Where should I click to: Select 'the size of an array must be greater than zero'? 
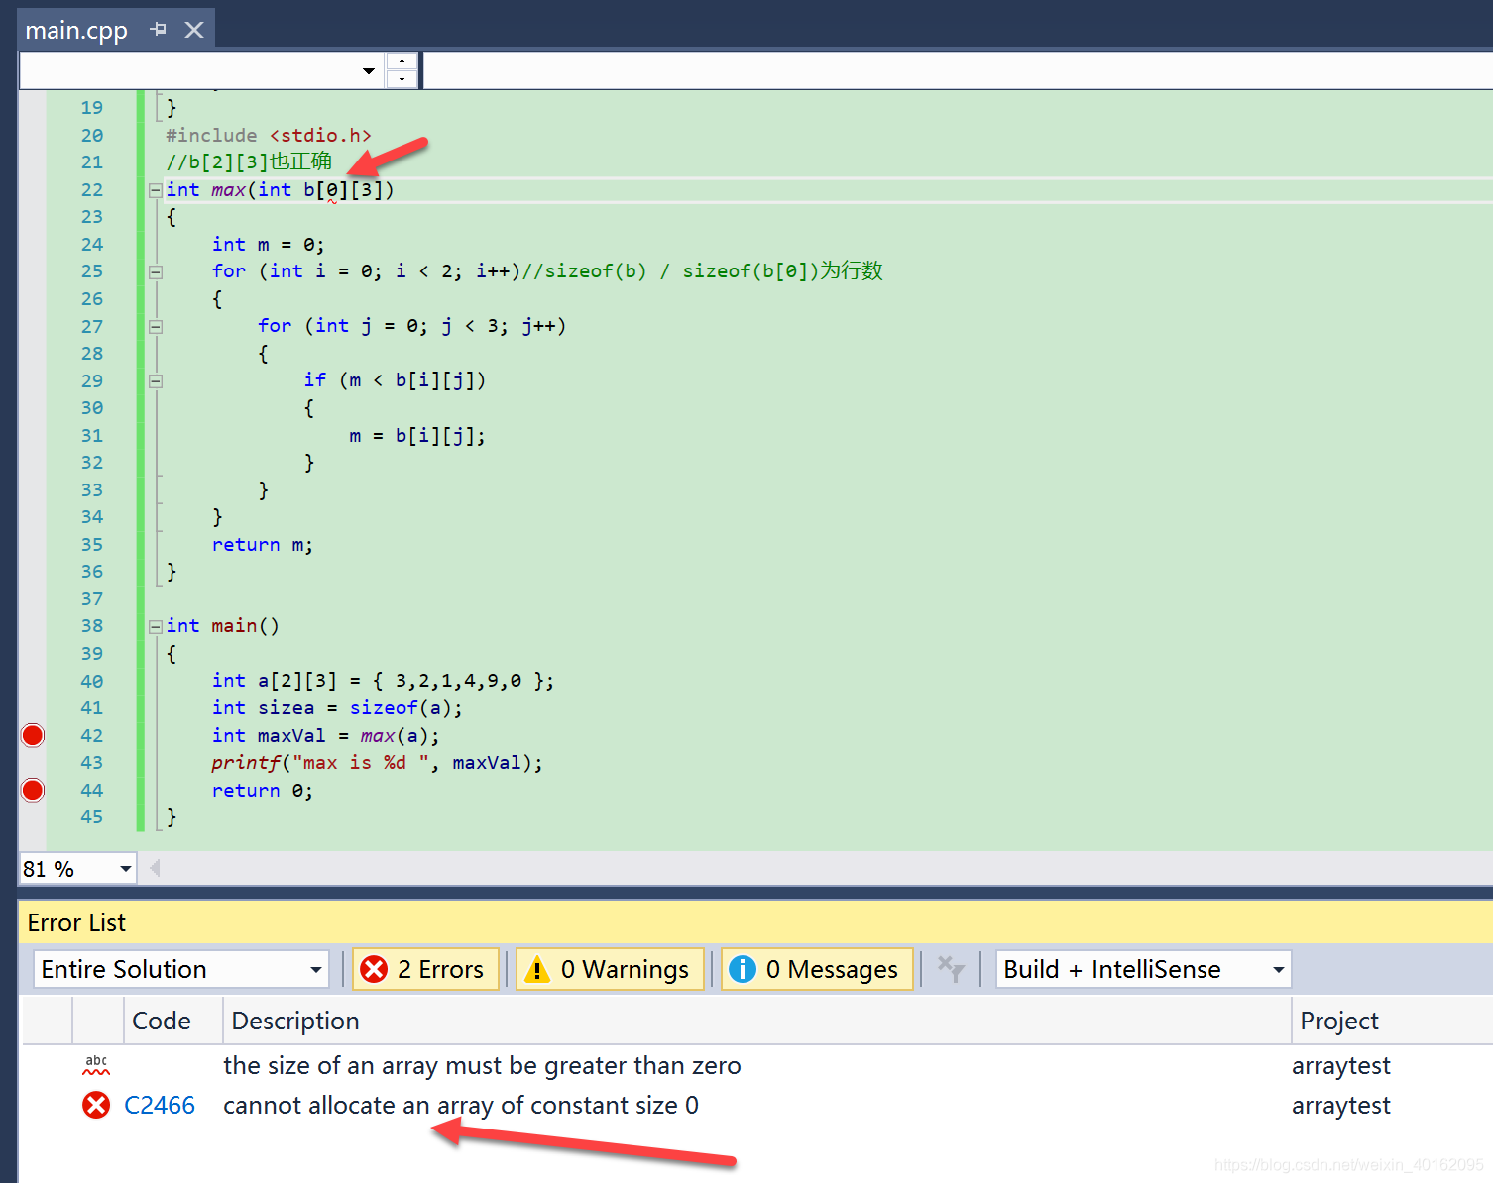coord(482,1065)
